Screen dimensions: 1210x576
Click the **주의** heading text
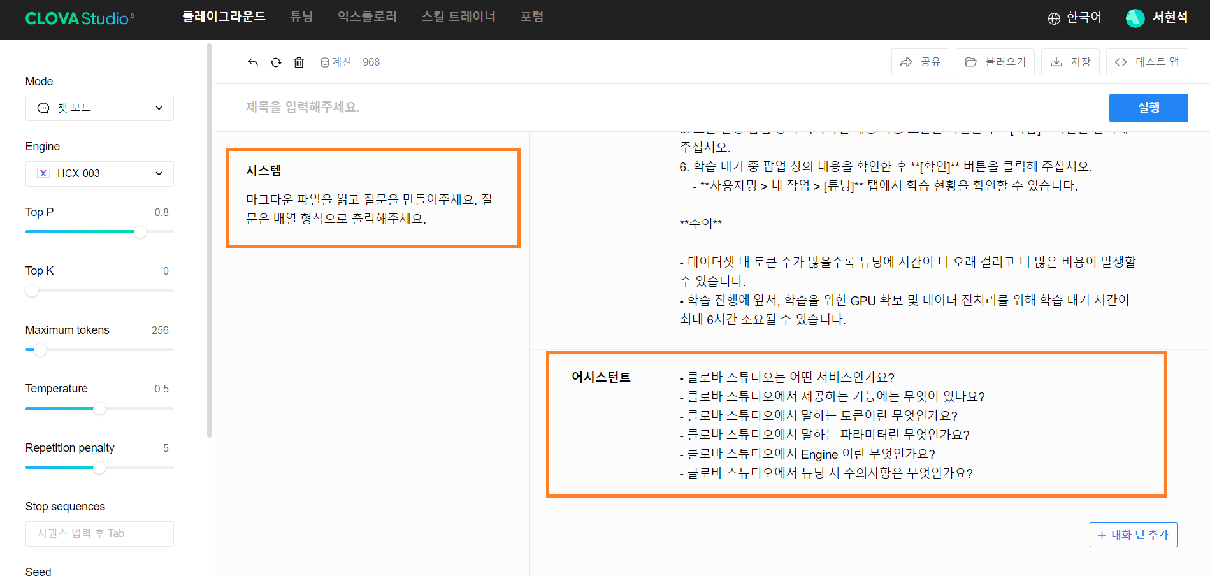coord(701,223)
